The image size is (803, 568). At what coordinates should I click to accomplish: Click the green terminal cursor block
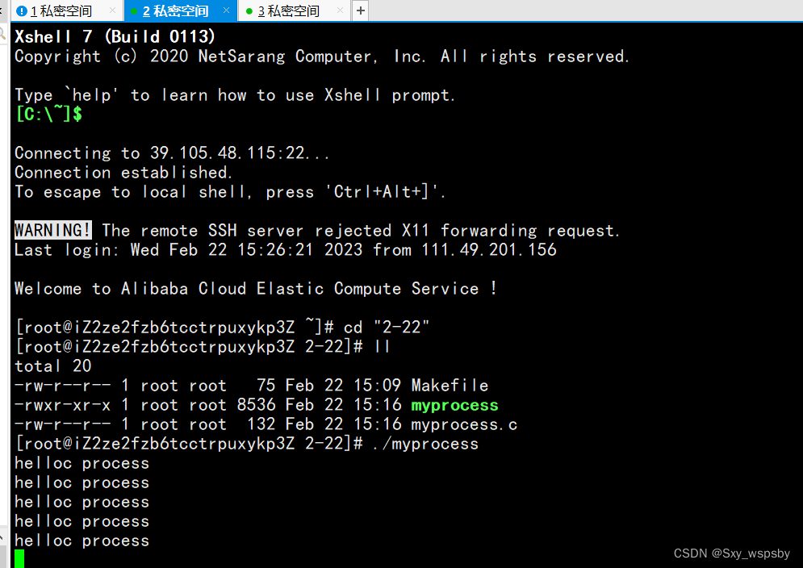19,558
